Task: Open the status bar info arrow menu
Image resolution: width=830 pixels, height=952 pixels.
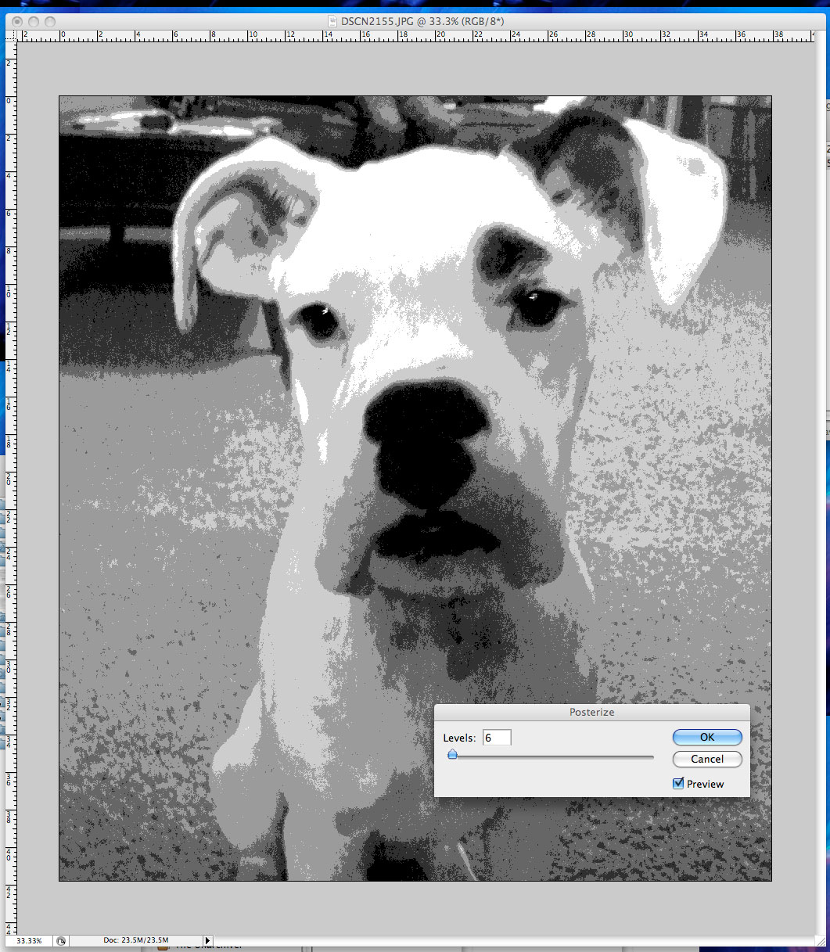Action: (207, 940)
